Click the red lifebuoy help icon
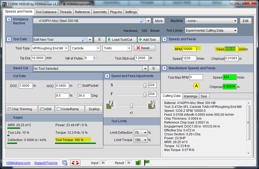This screenshot has height=169, width=259. (x=75, y=163)
